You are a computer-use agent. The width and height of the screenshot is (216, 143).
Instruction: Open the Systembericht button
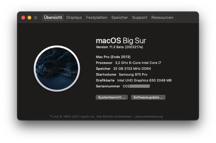(x=112, y=97)
